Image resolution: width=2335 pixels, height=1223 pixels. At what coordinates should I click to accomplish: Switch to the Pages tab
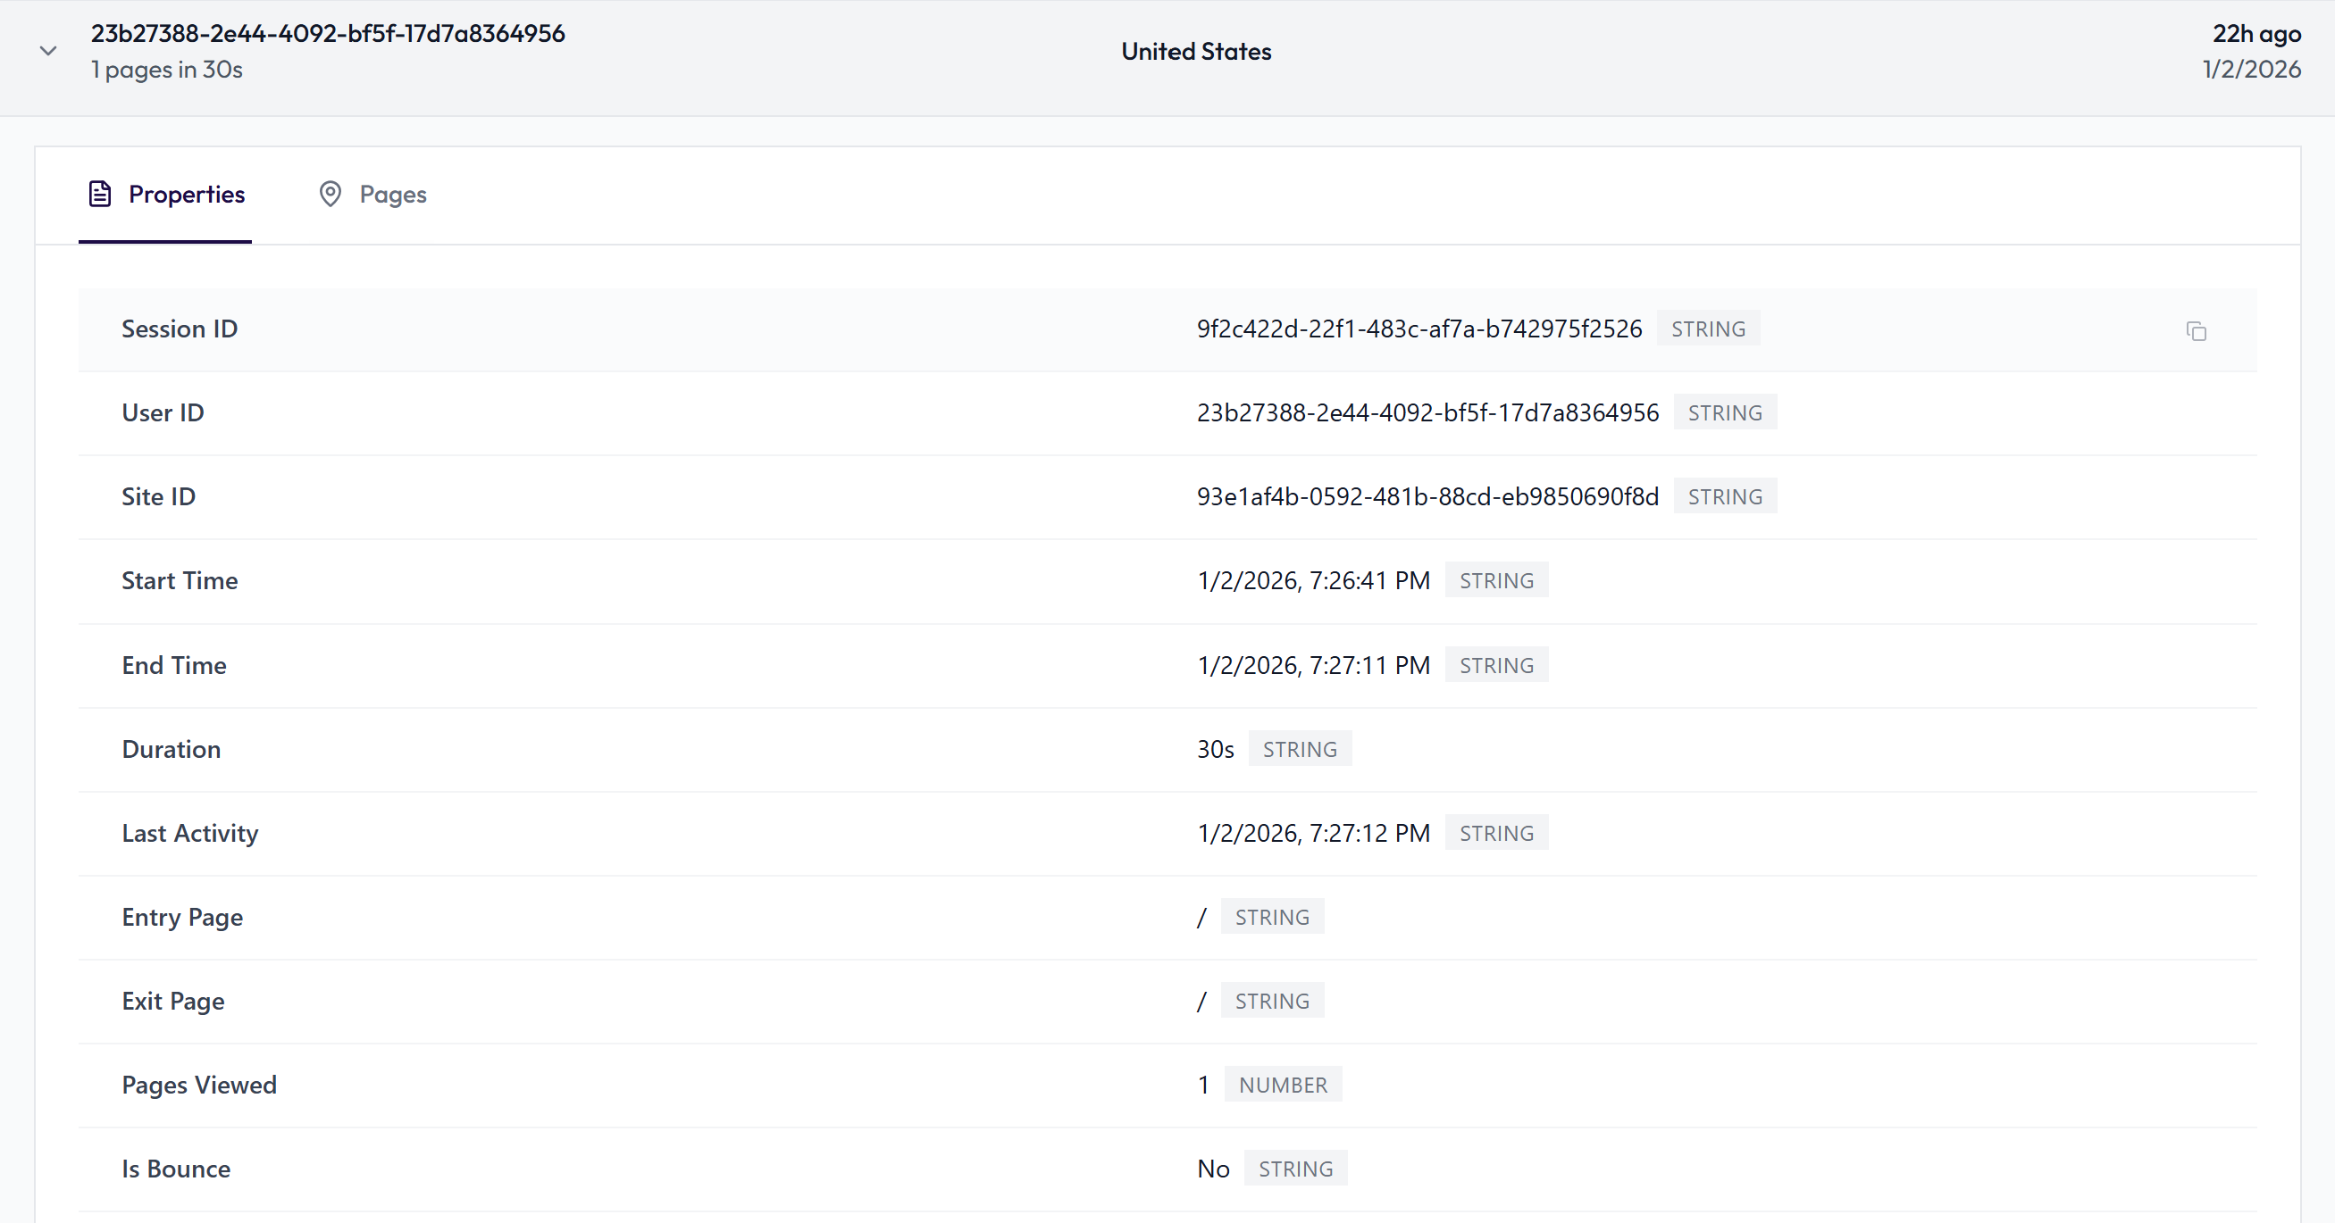(392, 194)
